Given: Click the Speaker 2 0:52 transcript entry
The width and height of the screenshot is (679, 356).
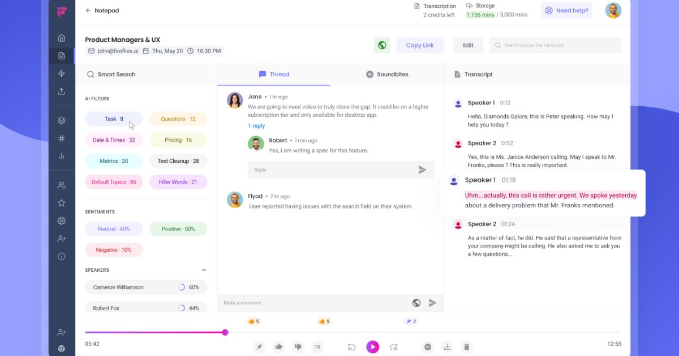Looking at the screenshot, I should point(538,153).
